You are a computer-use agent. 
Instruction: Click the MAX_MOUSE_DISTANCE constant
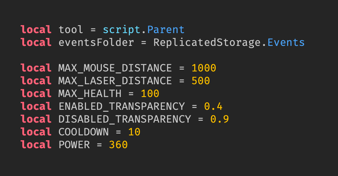pyautogui.click(x=115, y=68)
